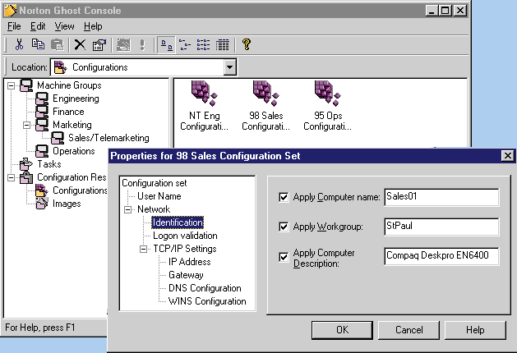Viewport: 517px width, 353px height.
Task: Uncheck Apply Computer name checkbox
Action: (x=284, y=197)
